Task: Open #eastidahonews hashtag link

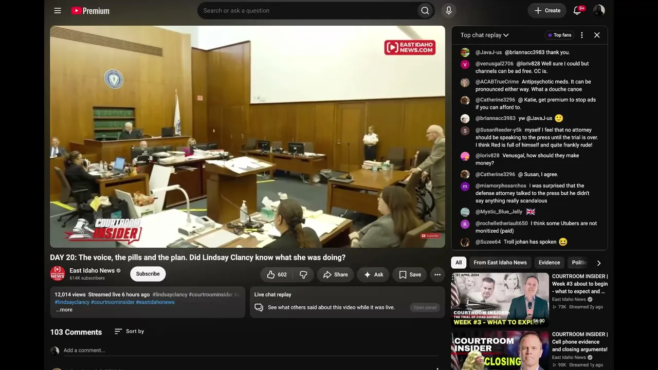Action: pyautogui.click(x=155, y=302)
